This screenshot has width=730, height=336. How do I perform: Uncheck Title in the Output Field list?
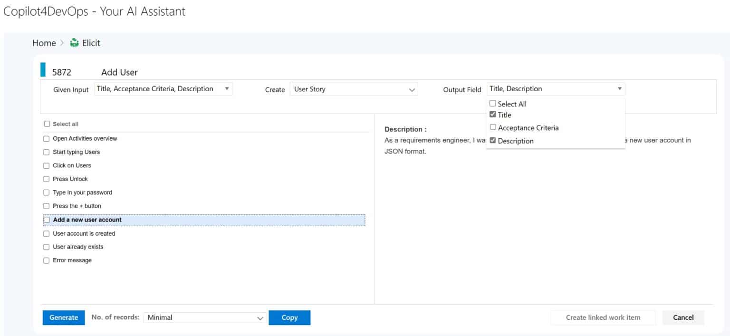493,114
